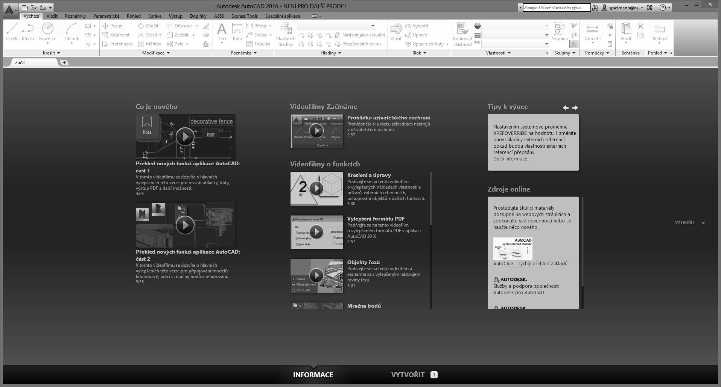Click the erase tool icon in Modifikace
Screen dimensions: 721x387
tap(206, 26)
